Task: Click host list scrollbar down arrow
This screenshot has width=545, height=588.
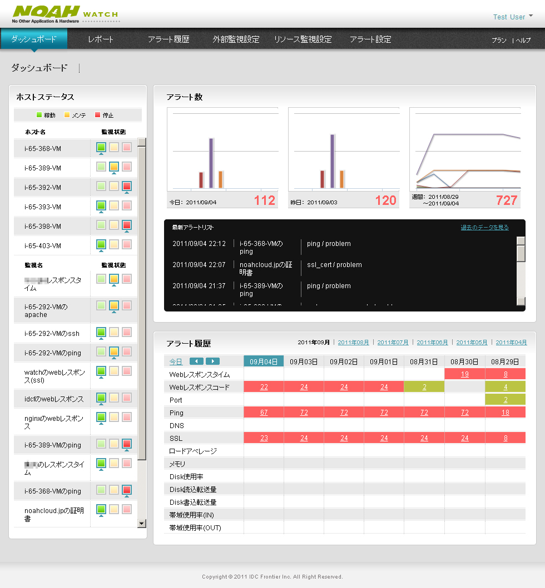Action: click(142, 524)
